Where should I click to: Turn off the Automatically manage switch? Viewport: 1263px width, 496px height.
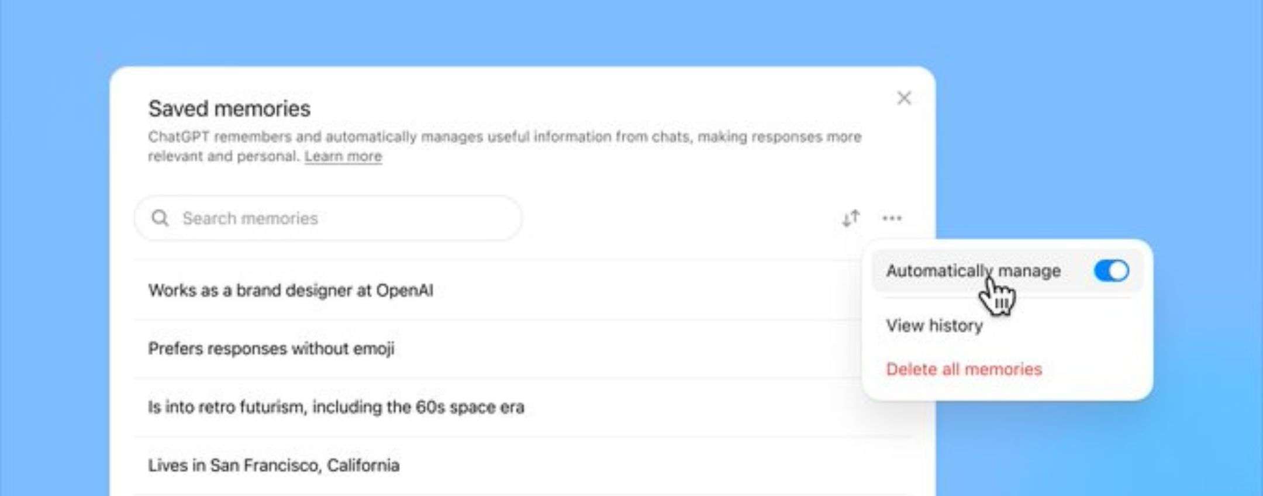[x=1111, y=271]
